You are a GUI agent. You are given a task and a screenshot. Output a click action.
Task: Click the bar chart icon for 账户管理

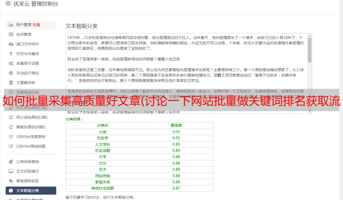click(x=11, y=25)
